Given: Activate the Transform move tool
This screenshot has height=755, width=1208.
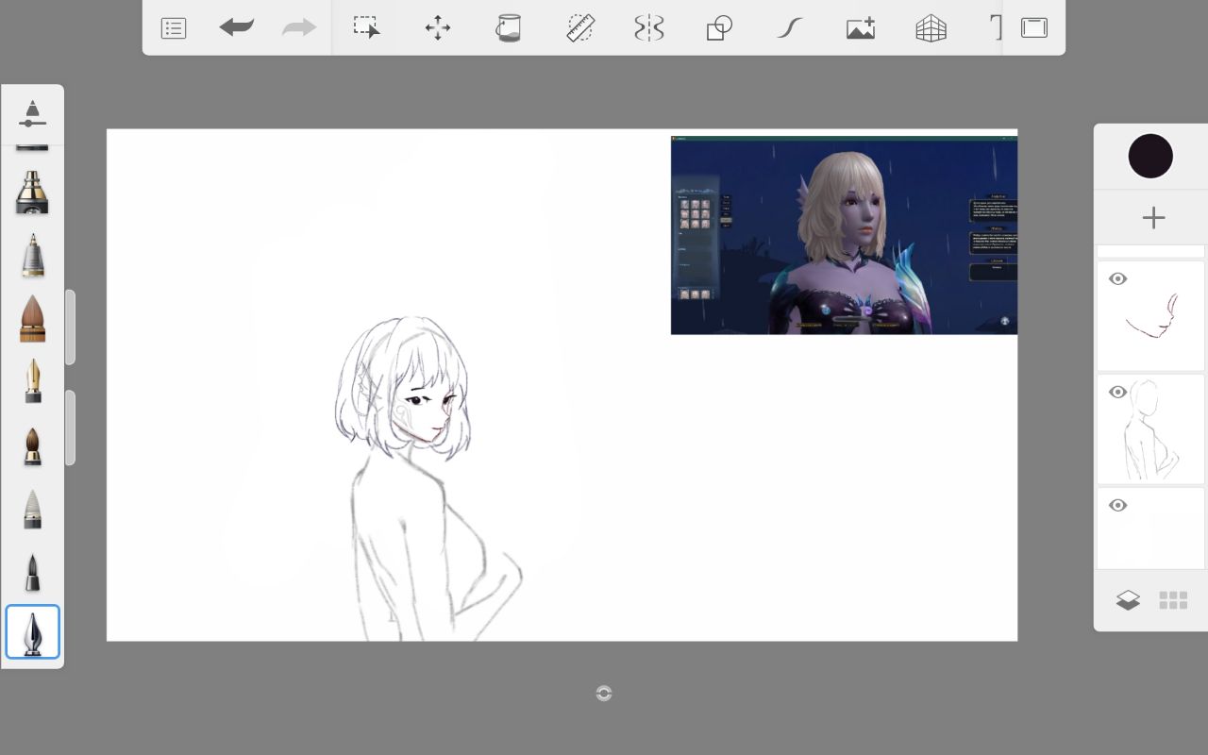Looking at the screenshot, I should pyautogui.click(x=438, y=27).
